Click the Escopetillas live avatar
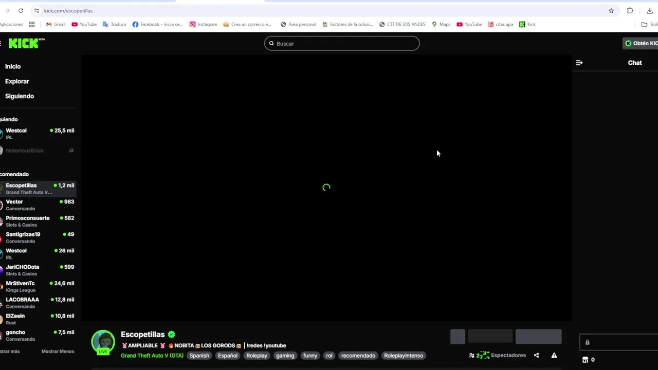 click(x=103, y=342)
